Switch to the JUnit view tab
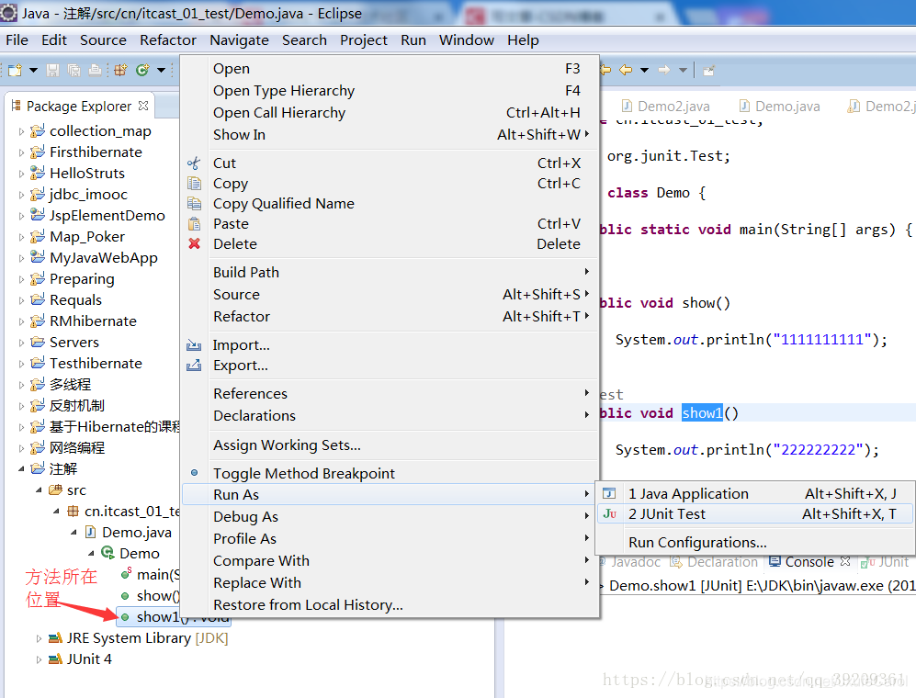Screen dimensions: 916x698 pyautogui.click(x=885, y=562)
